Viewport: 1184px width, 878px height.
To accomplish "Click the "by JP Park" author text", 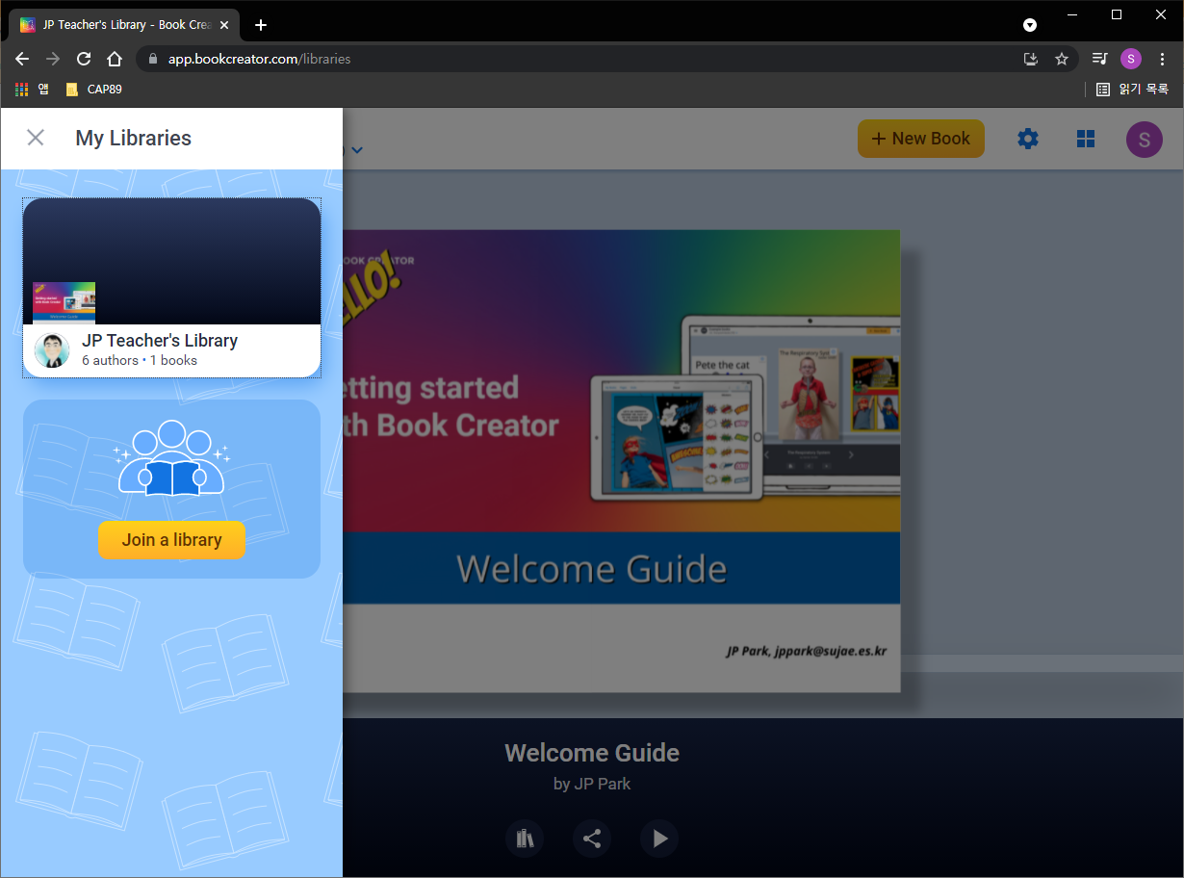I will coord(592,784).
